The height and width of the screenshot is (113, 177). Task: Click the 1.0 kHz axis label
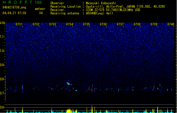coord(3,51)
